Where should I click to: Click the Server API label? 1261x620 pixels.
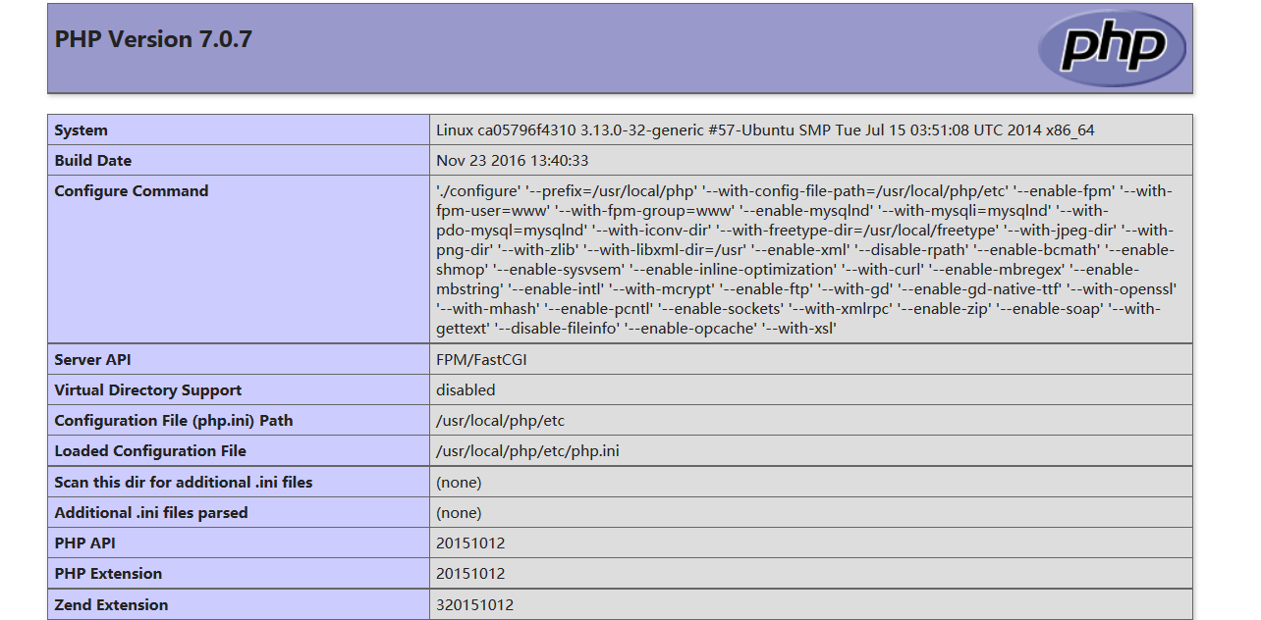(x=92, y=360)
